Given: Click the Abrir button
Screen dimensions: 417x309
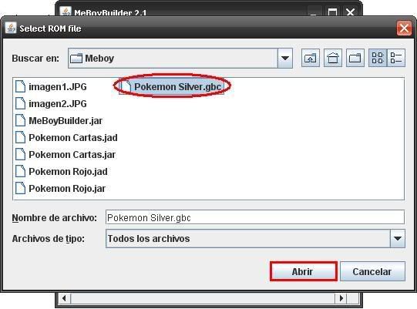Looking at the screenshot, I should click(304, 271).
